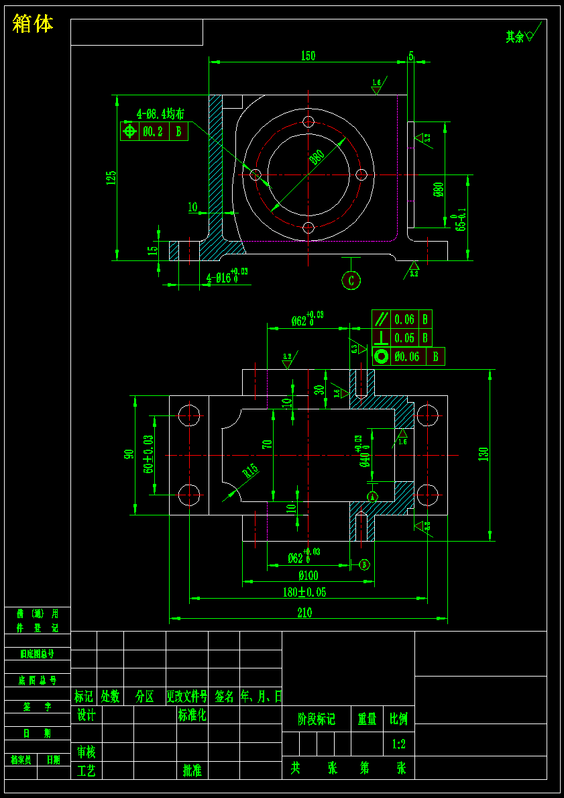
Task: Click the 重量 header cell
Action: click(368, 719)
